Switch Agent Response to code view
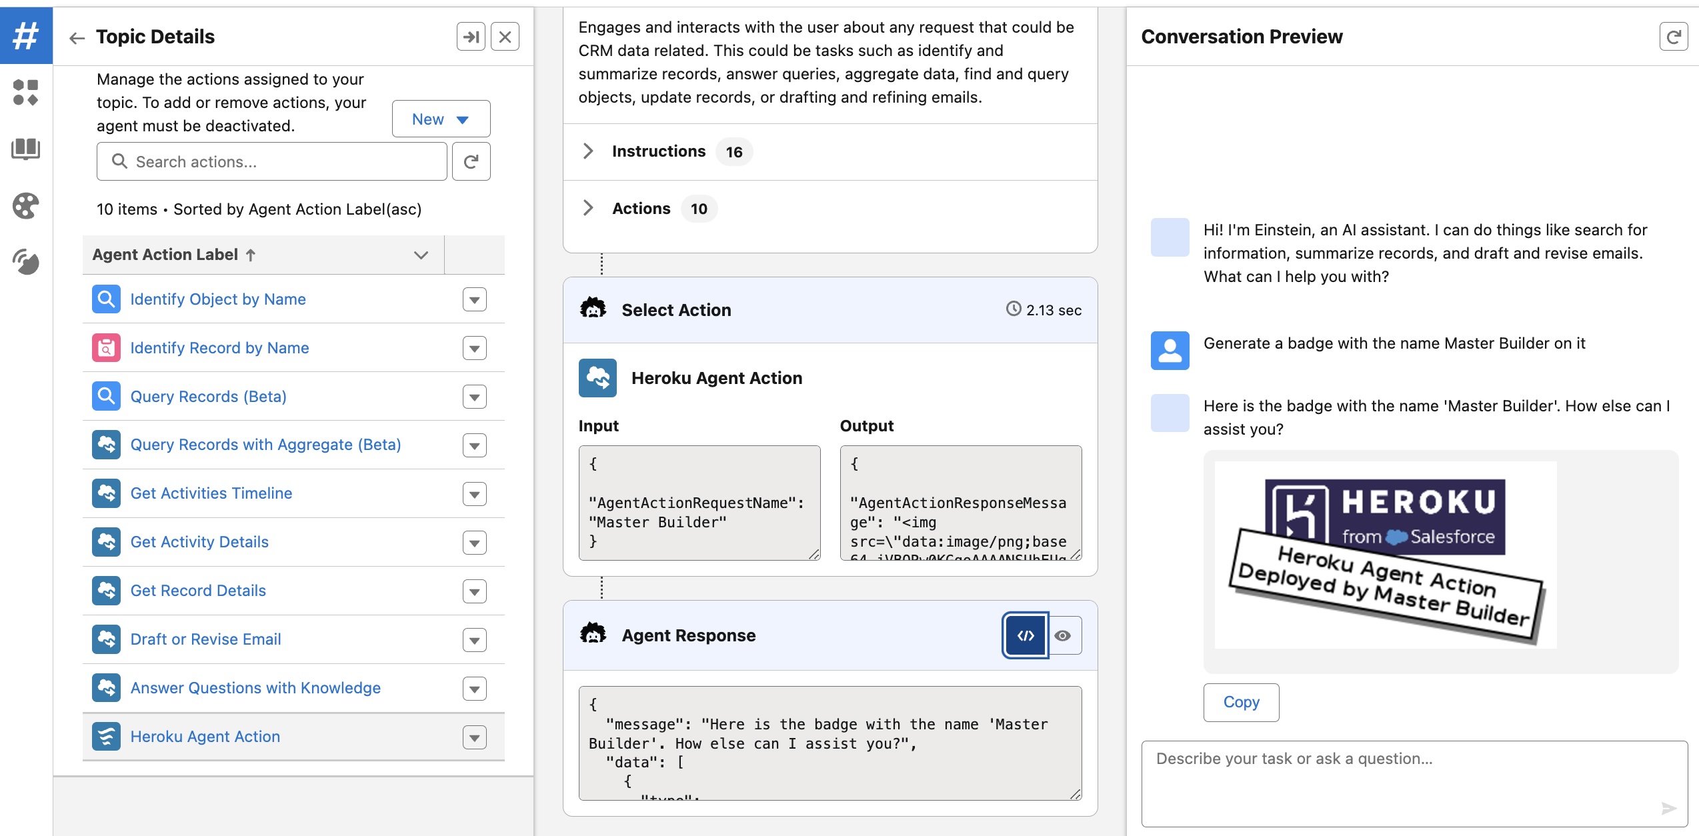The height and width of the screenshot is (836, 1699). (x=1026, y=635)
